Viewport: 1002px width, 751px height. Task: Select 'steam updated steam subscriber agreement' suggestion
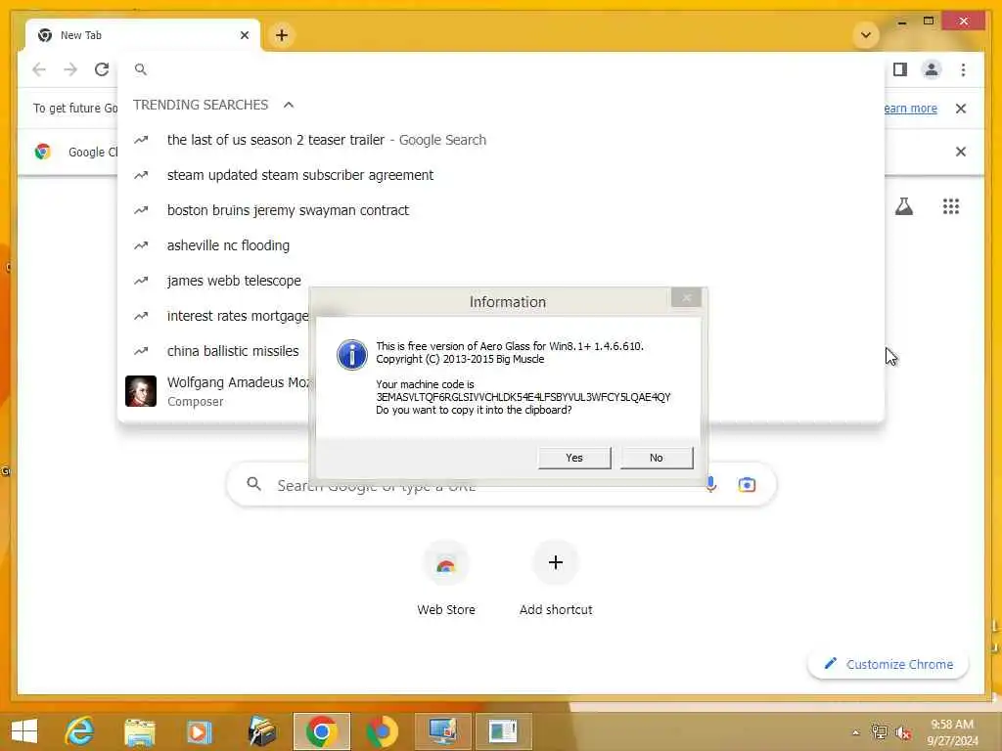coord(501,175)
